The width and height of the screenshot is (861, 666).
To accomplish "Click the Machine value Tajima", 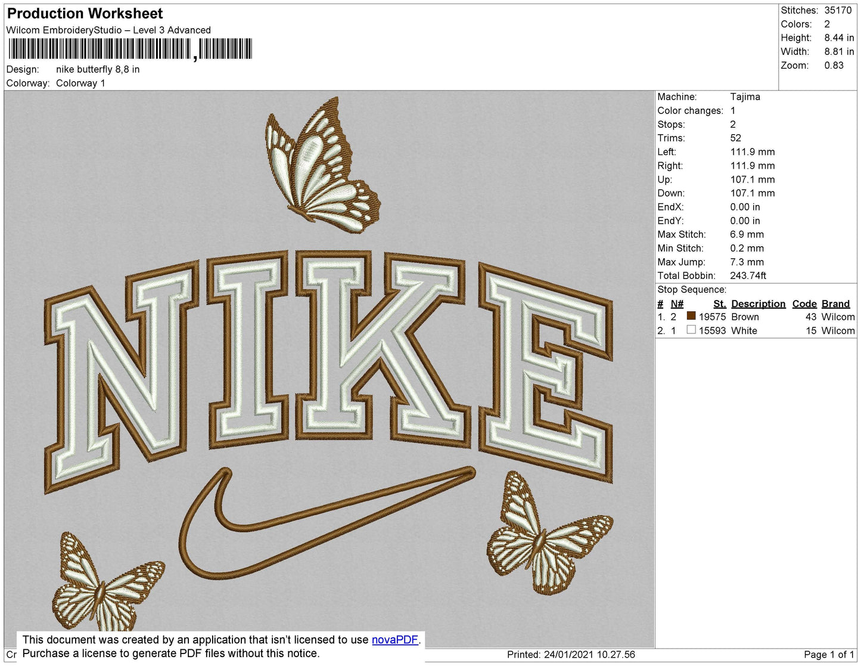I will [745, 97].
